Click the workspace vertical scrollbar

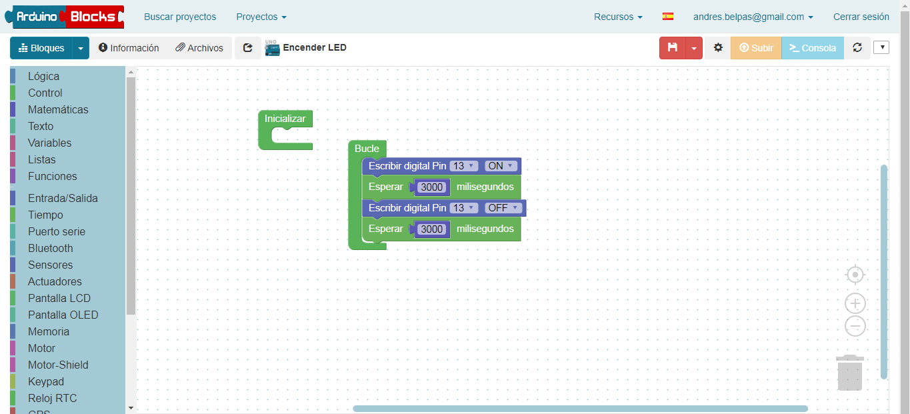click(884, 271)
